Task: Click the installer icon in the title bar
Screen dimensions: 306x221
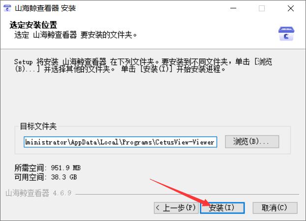Action: click(7, 8)
